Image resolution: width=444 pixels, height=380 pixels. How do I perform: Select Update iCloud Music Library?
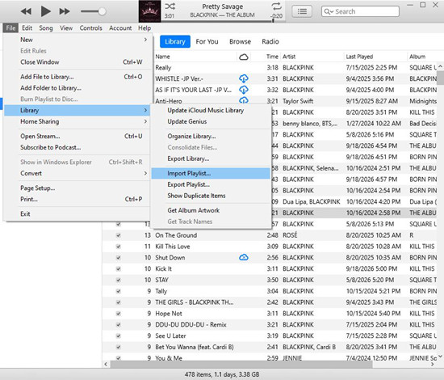(x=211, y=110)
